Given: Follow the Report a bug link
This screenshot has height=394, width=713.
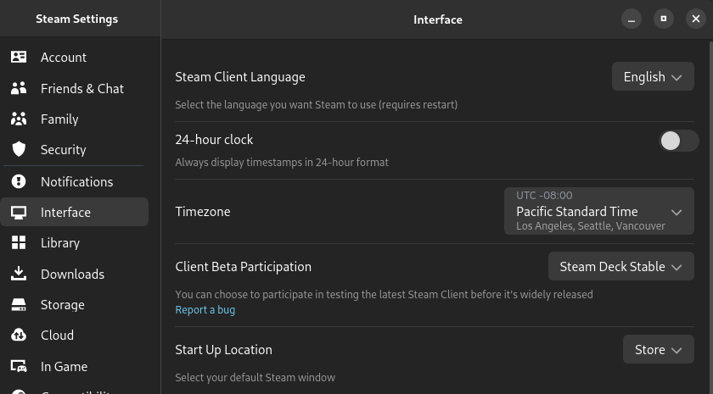Looking at the screenshot, I should tap(205, 310).
